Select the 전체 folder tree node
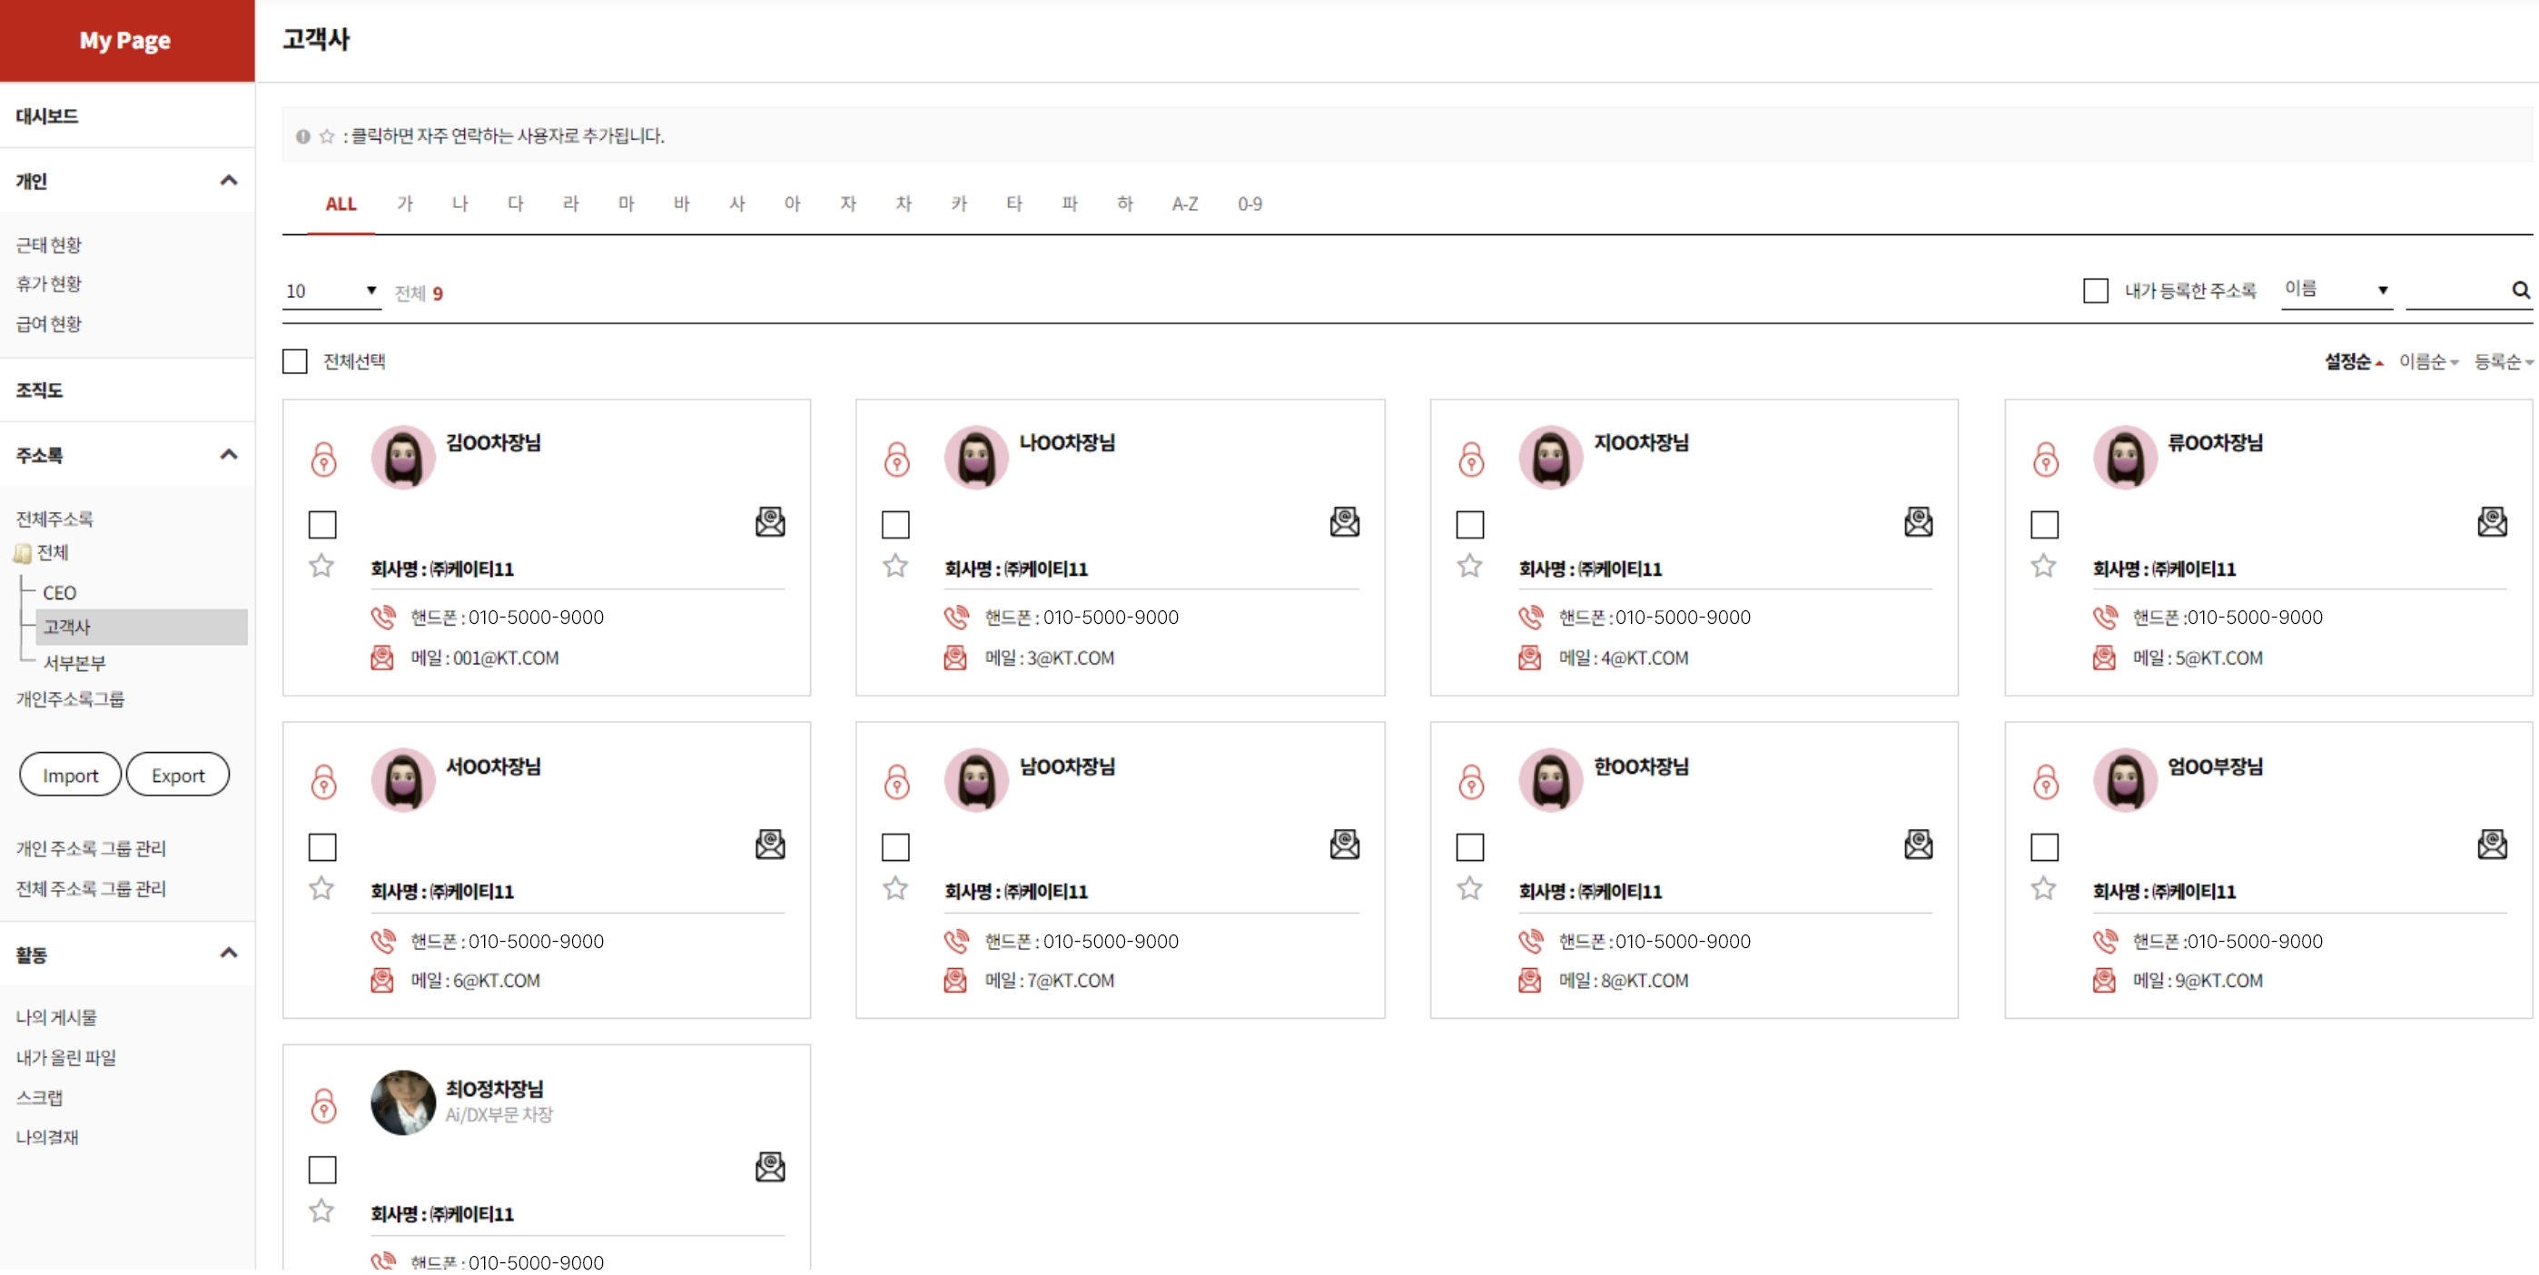 pos(53,554)
